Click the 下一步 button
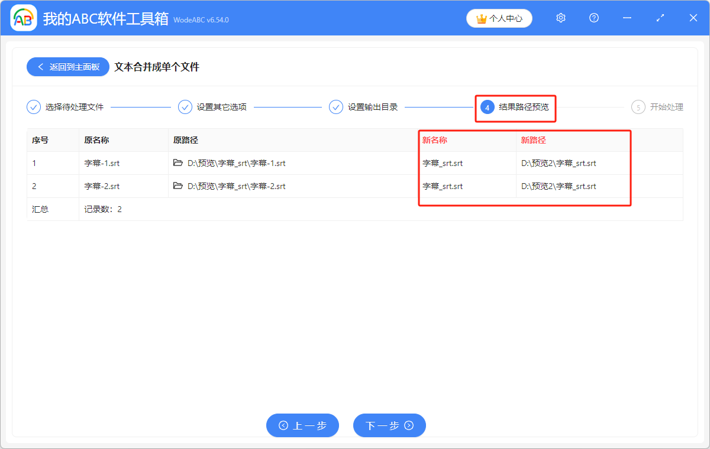 pos(389,425)
